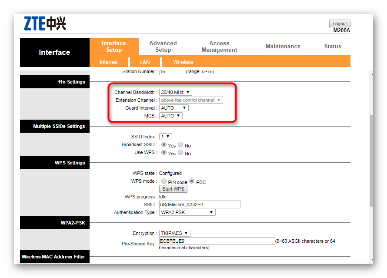Viewport: 387px width, 278px height.
Task: Click the WPA2-PSK section header
Action: [55, 223]
